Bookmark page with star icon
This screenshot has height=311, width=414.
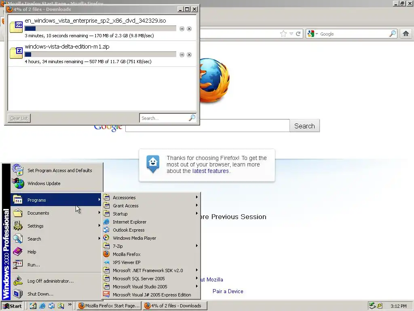(x=283, y=34)
